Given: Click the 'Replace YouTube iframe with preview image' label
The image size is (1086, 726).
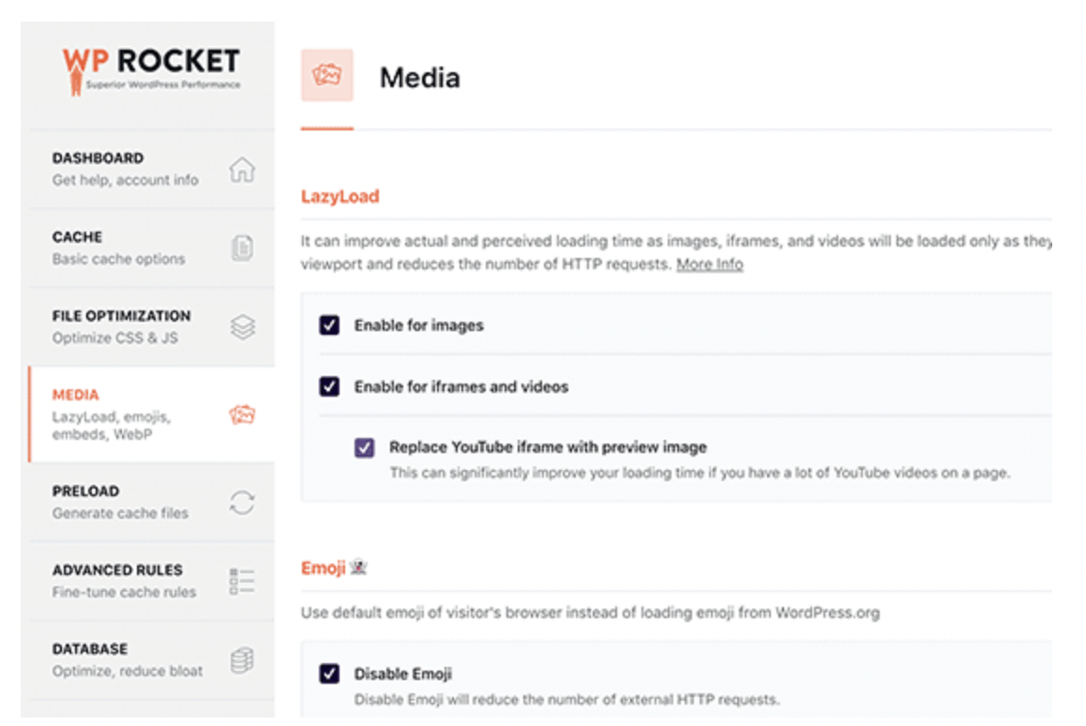Looking at the screenshot, I should coord(548,447).
